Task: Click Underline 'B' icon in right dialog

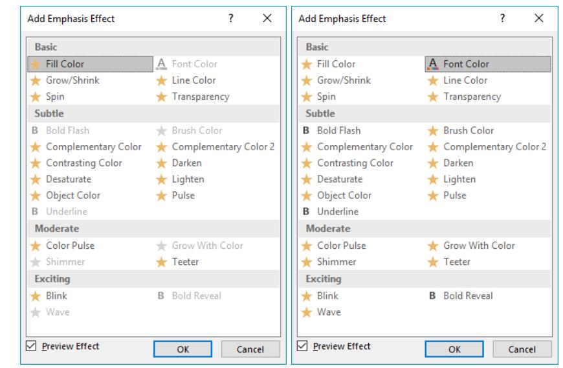Action: click(306, 211)
